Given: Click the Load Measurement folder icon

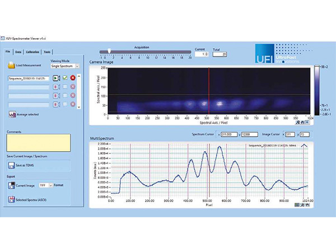Looking at the screenshot, I should click(x=11, y=66).
